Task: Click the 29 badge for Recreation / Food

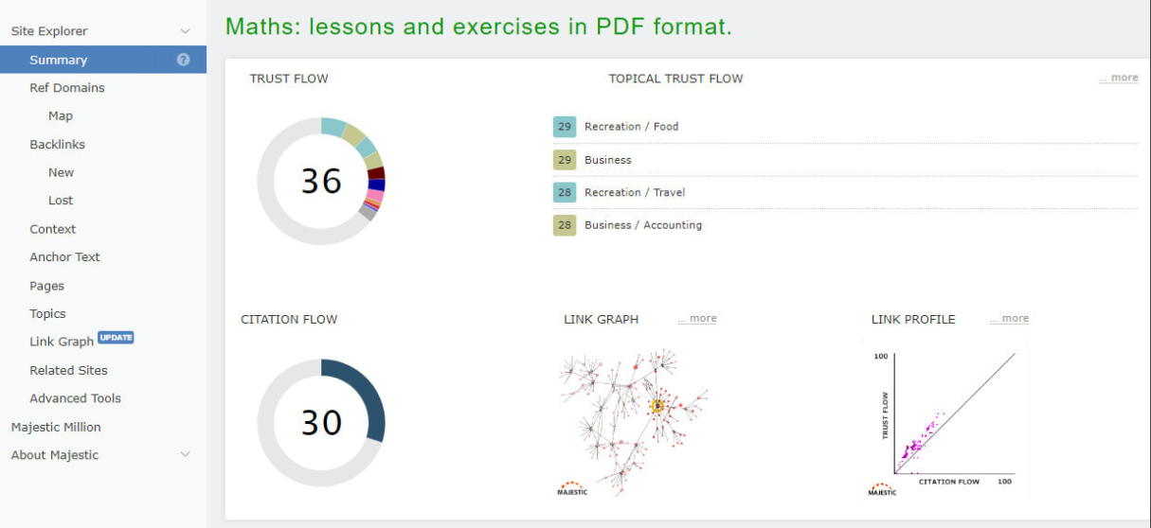Action: [565, 127]
